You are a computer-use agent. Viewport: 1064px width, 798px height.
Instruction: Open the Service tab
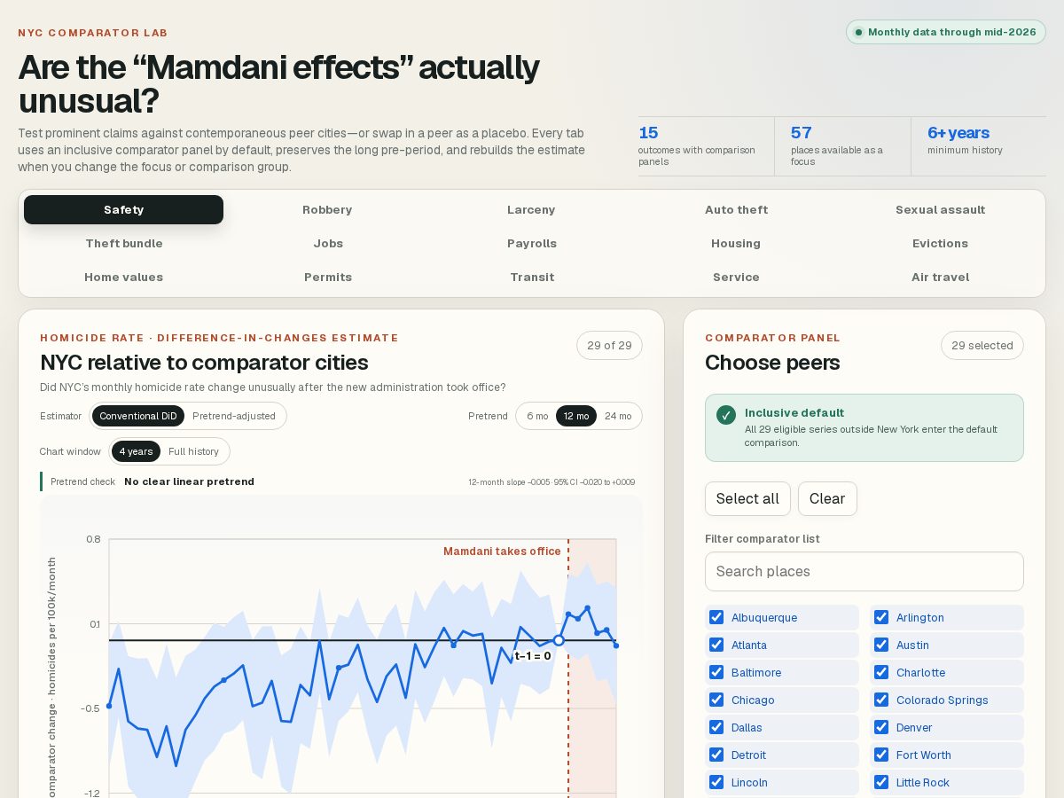(736, 278)
